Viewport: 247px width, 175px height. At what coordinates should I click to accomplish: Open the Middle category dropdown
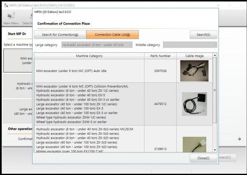(x=190, y=45)
